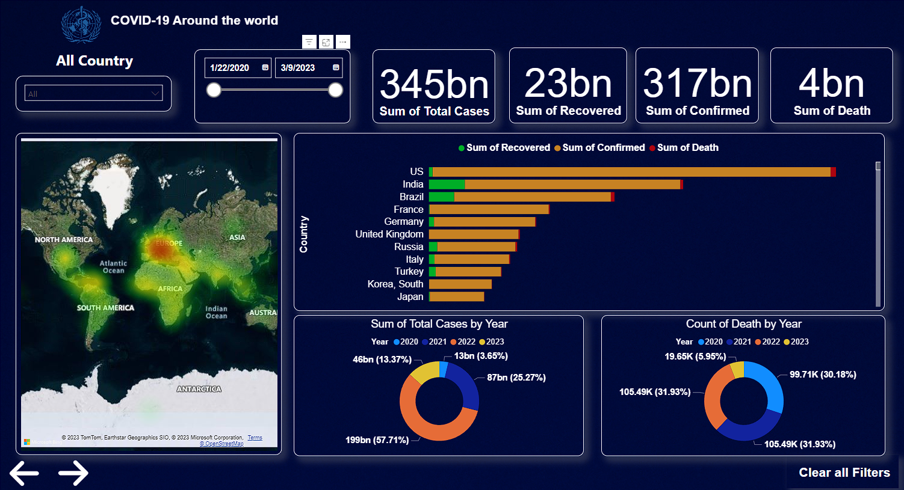
Task: Open the More options ellipsis menu
Action: tap(342, 42)
